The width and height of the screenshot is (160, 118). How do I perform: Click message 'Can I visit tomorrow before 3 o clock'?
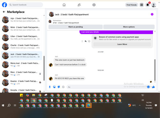70,64
